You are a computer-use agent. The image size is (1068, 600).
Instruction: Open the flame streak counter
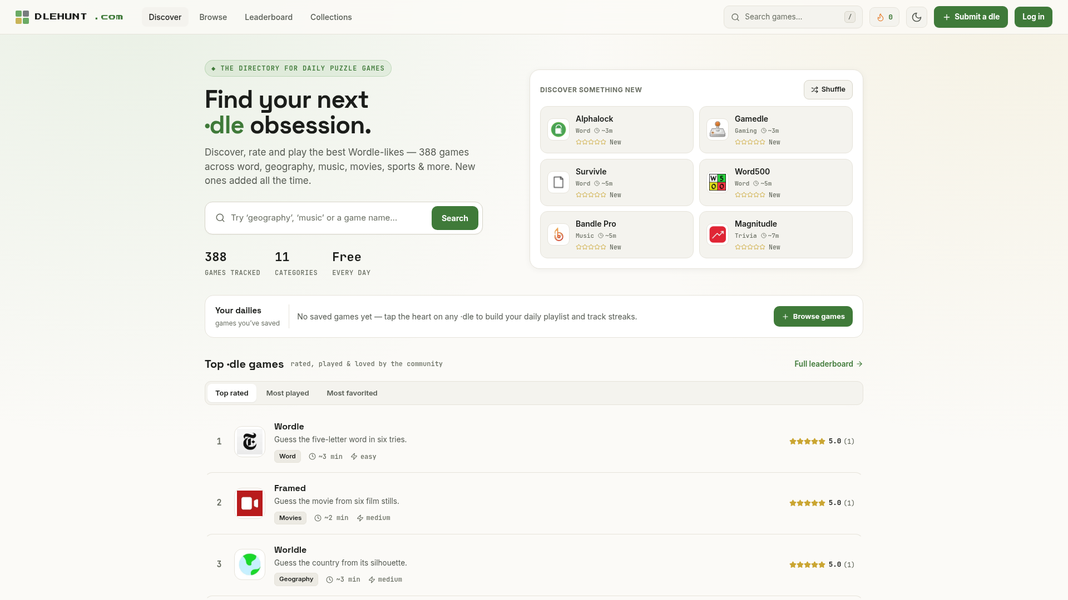pyautogui.click(x=884, y=17)
